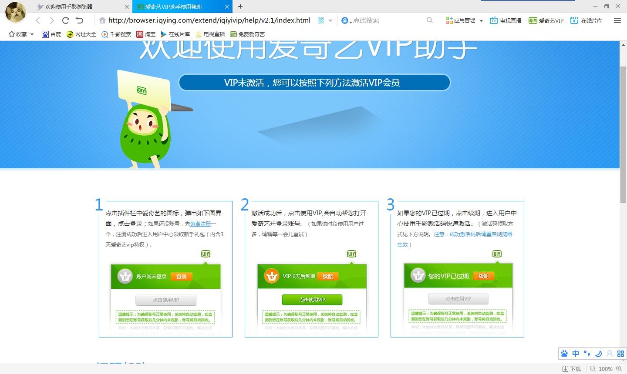Open the 淘宝 bookmark

[x=146, y=34]
